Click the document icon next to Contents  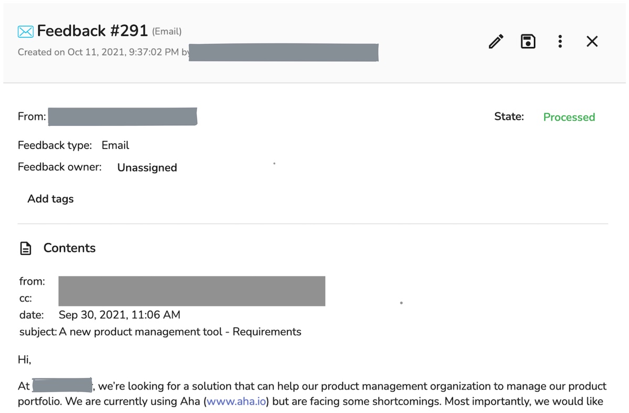tap(26, 248)
